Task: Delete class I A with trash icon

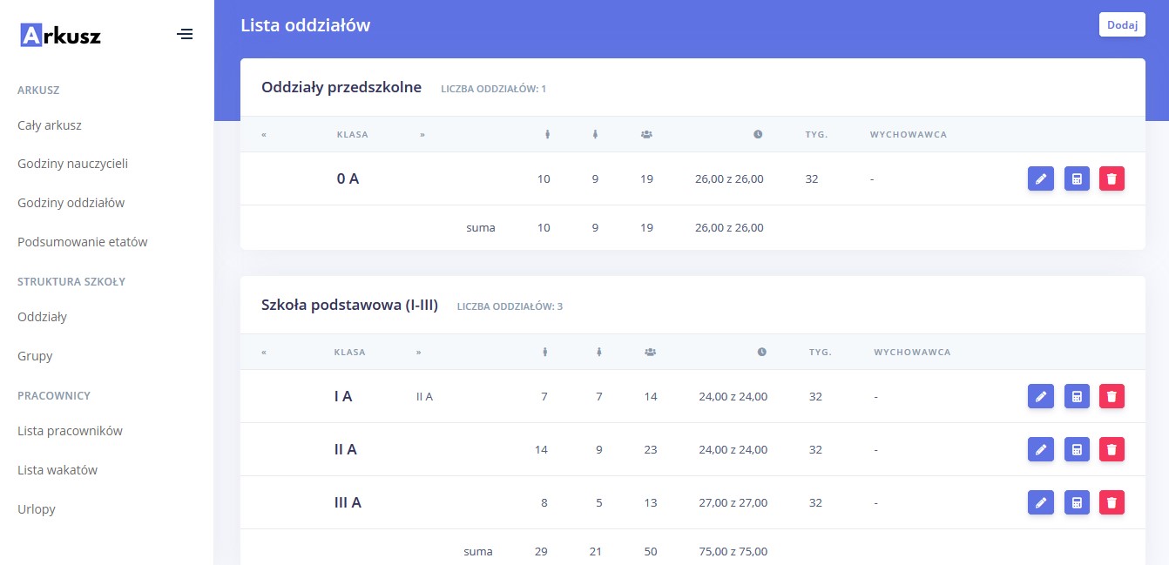Action: click(x=1112, y=396)
